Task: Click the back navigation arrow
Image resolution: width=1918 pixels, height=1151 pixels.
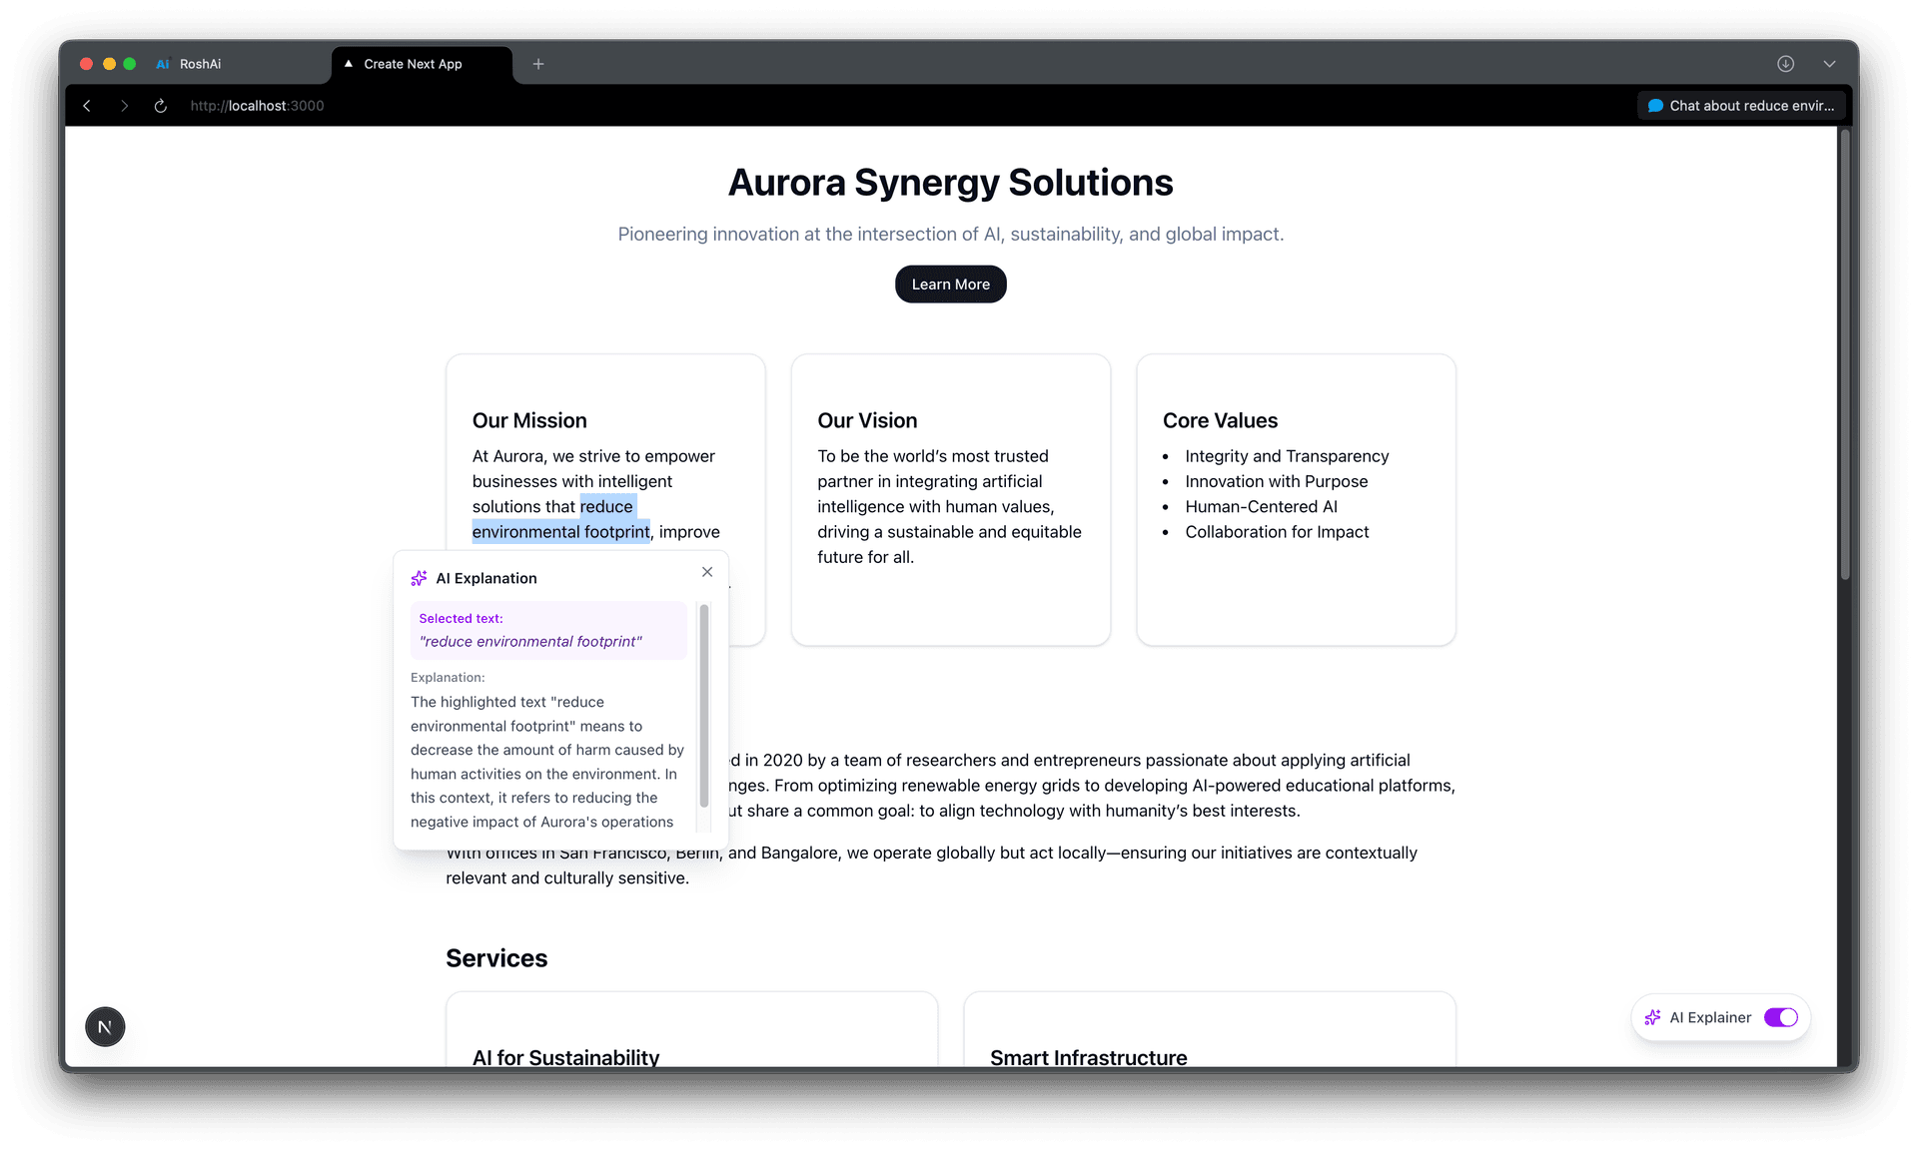Action: pyautogui.click(x=87, y=105)
